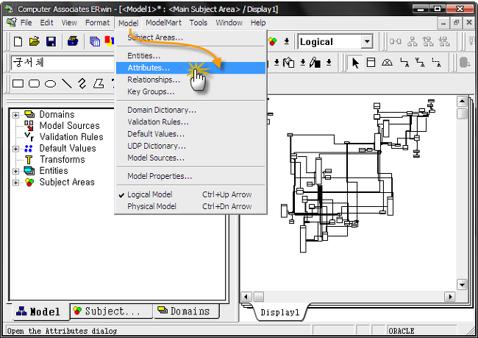Select the many-to-many relationship tool
The width and height of the screenshot is (478, 338).
click(x=420, y=63)
